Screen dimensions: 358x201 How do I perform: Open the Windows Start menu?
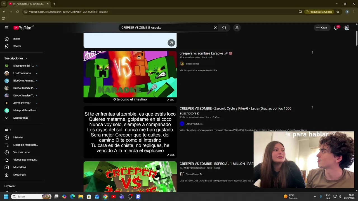6,197
